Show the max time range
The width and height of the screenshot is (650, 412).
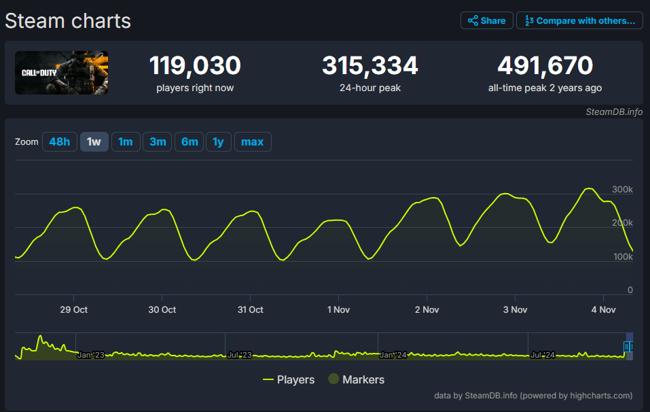253,142
